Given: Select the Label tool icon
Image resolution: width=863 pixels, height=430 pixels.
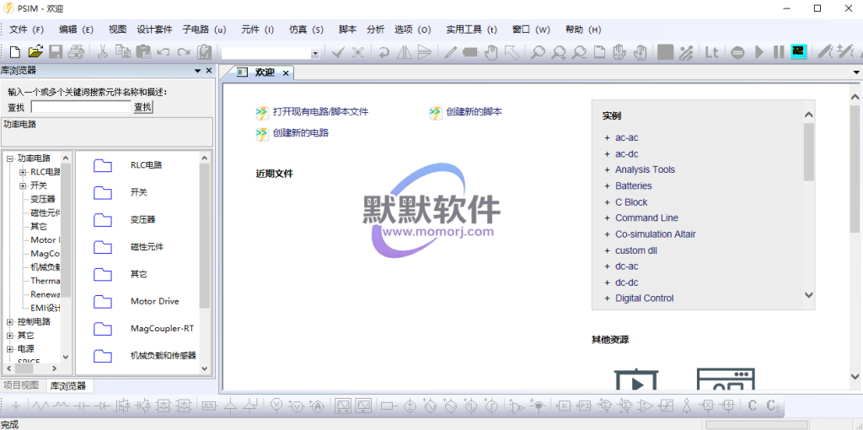Looking at the screenshot, I should pos(470,52).
